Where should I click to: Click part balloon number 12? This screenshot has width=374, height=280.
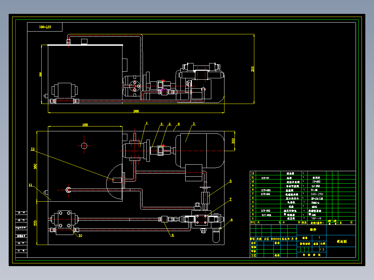(x=33, y=149)
